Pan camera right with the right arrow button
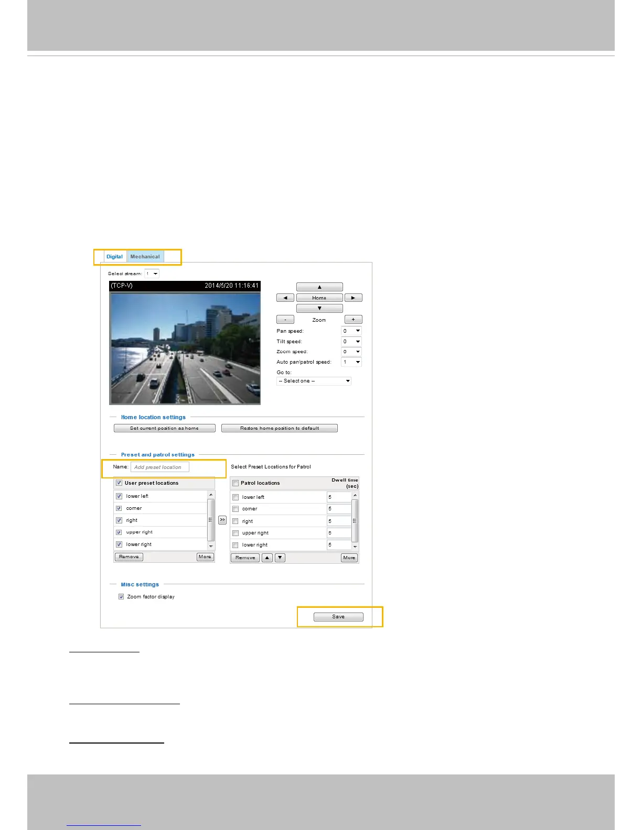Image resolution: width=642 pixels, height=830 pixels. coord(354,298)
